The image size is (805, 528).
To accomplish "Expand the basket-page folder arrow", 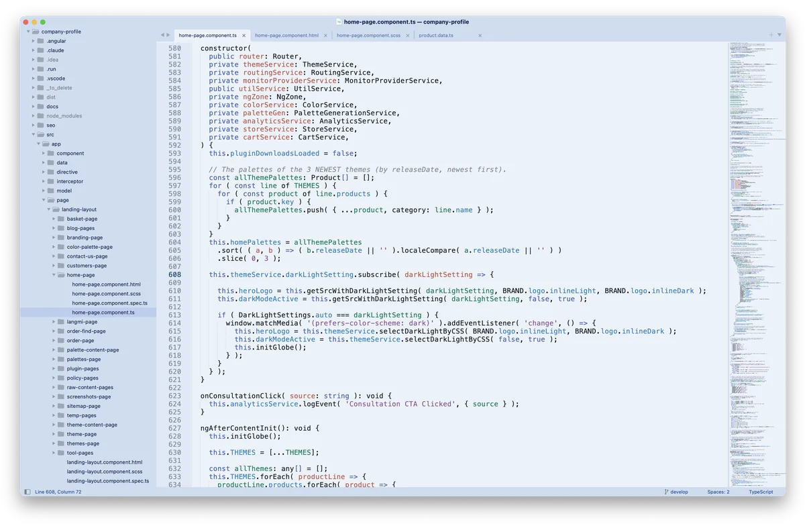I will tap(54, 219).
